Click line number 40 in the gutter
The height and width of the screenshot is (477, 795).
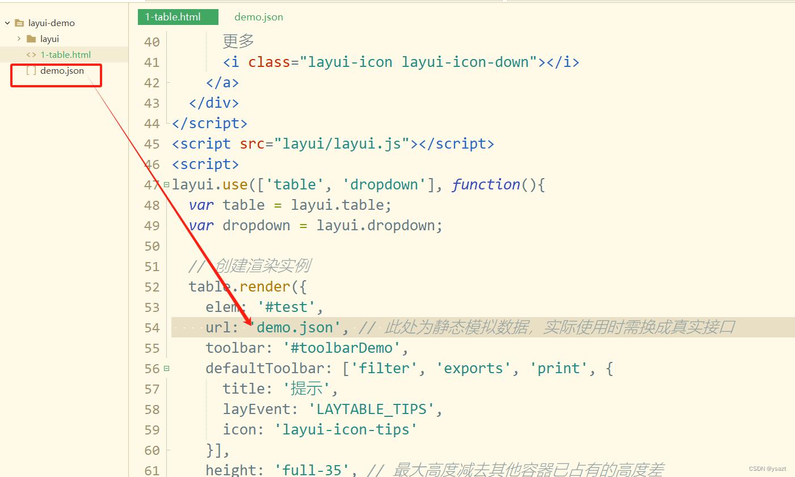point(152,42)
